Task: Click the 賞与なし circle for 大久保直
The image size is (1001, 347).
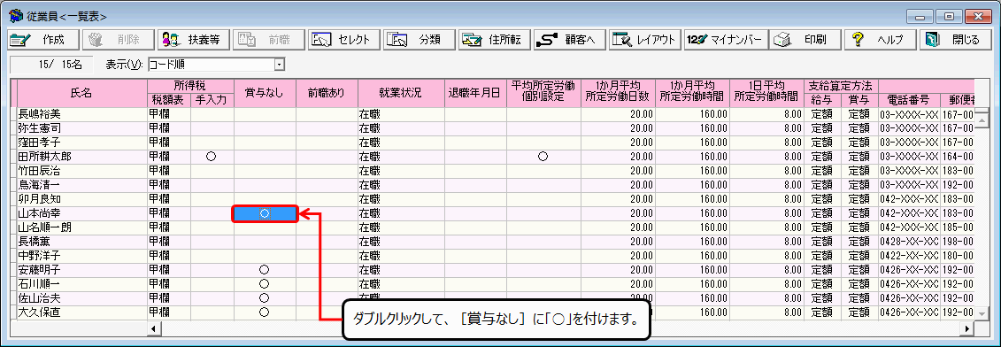Action: (x=265, y=312)
